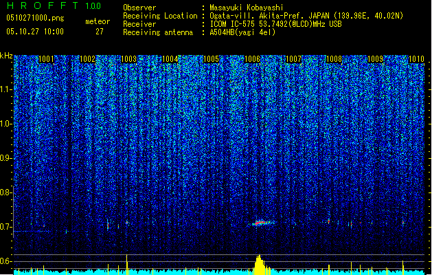Image resolution: width=432 pixels, height=275 pixels.
Task: Click the HROFFT 1.0.0 title text
Action: [54, 5]
